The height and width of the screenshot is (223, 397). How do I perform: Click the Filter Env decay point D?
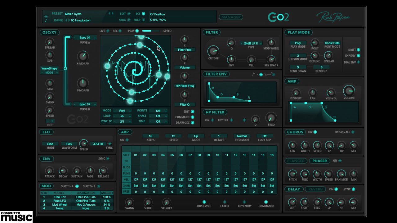point(217,97)
